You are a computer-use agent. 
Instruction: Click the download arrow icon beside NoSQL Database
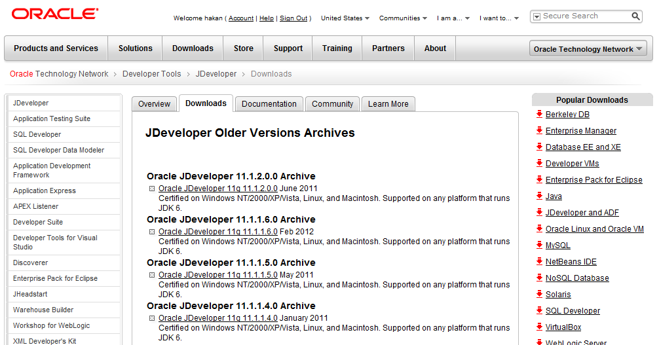(x=539, y=278)
